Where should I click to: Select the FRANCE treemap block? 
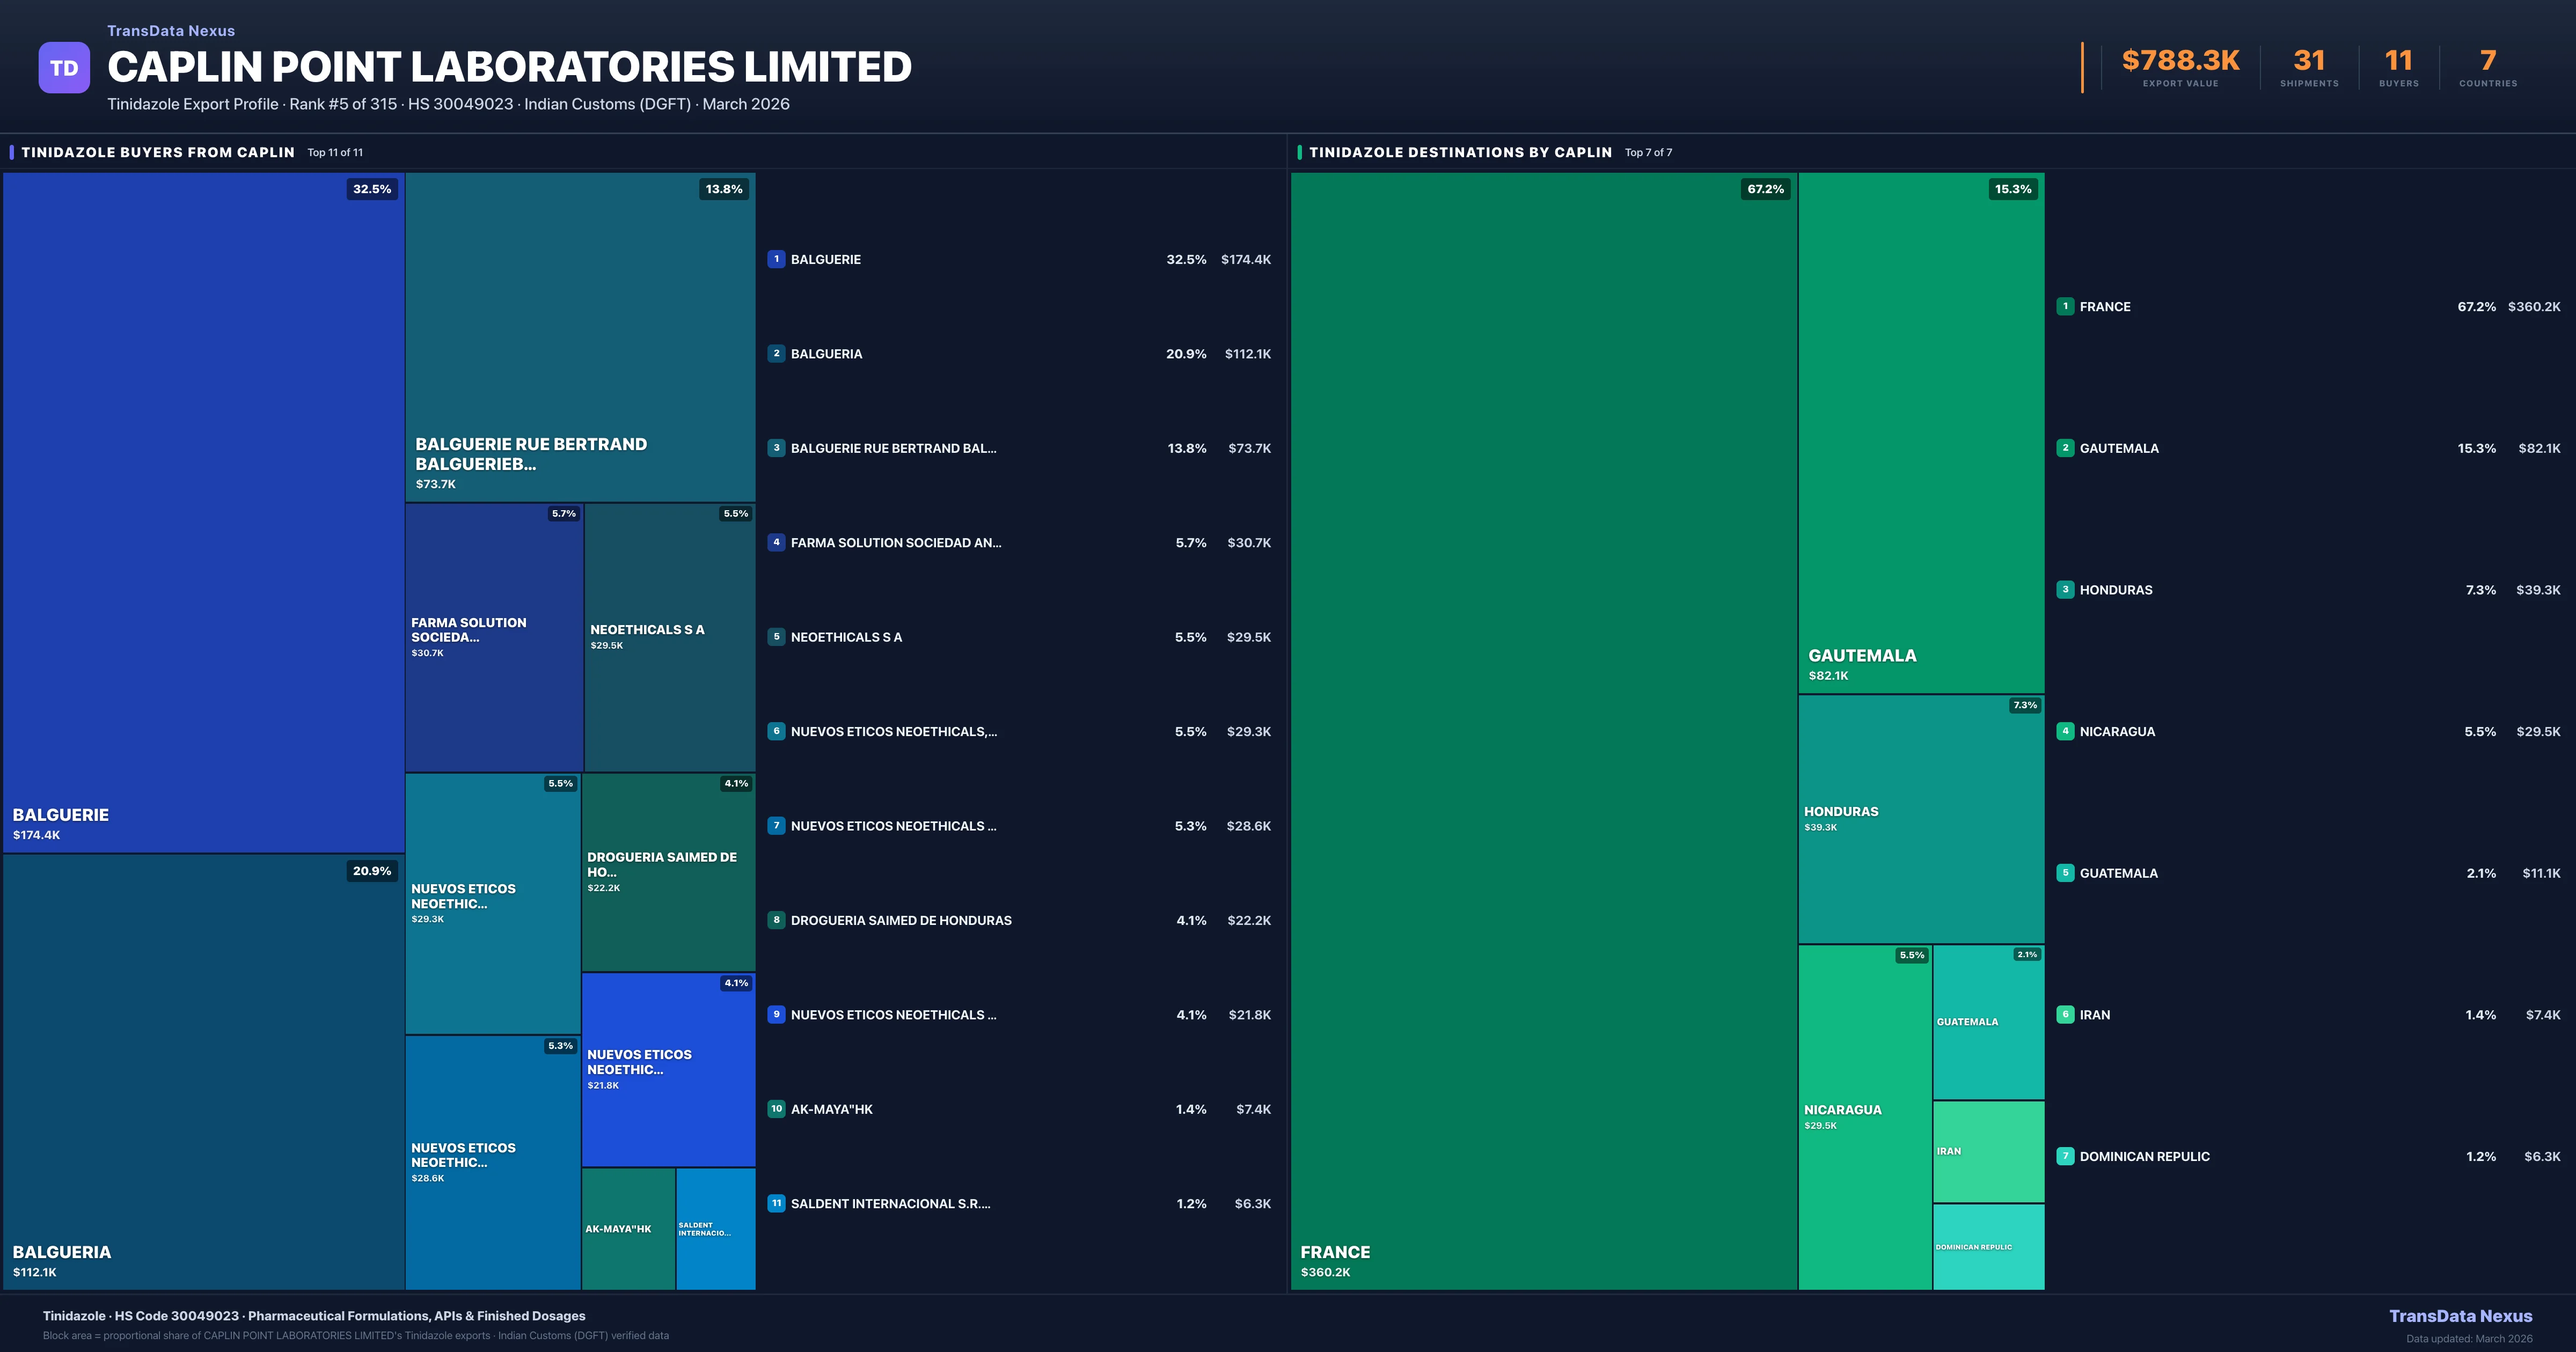(x=1543, y=730)
